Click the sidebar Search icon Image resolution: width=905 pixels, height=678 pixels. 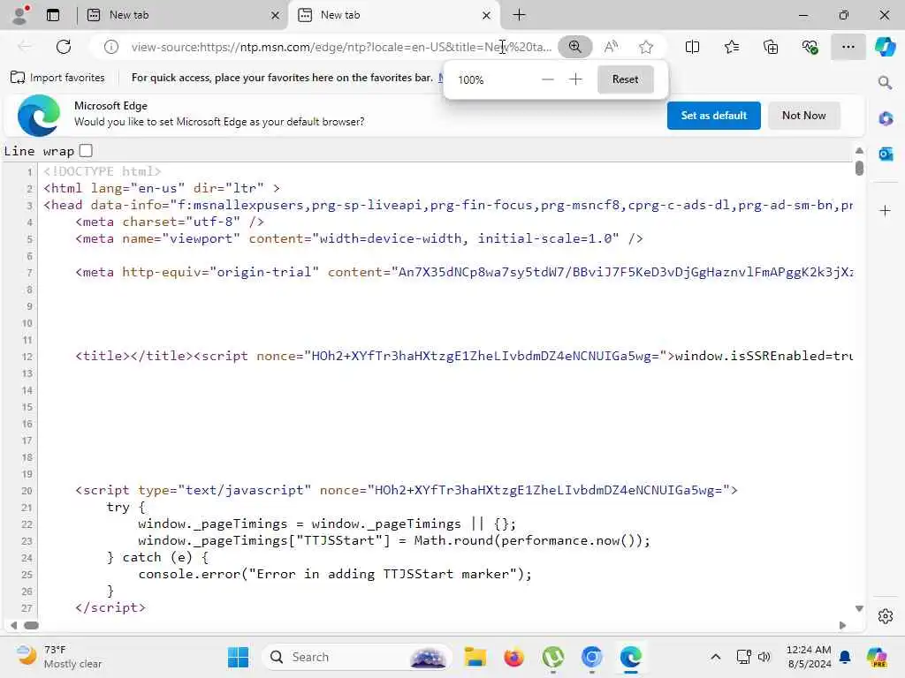tap(885, 83)
